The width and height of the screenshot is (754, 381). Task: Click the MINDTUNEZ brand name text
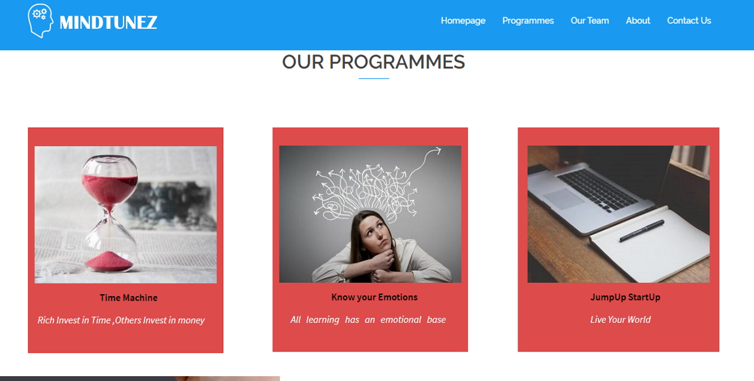tap(109, 23)
